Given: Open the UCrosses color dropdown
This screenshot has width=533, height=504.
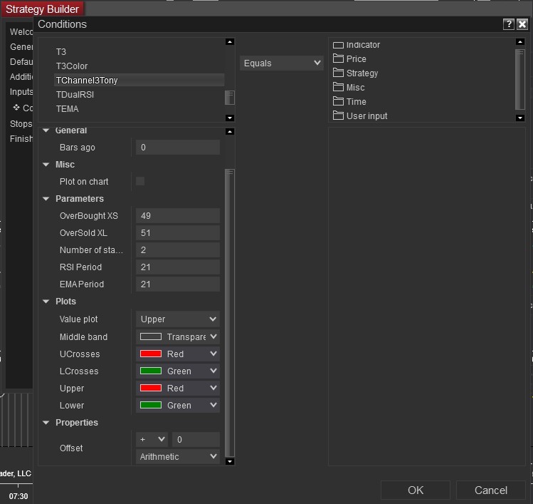Looking at the screenshot, I should click(x=178, y=354).
